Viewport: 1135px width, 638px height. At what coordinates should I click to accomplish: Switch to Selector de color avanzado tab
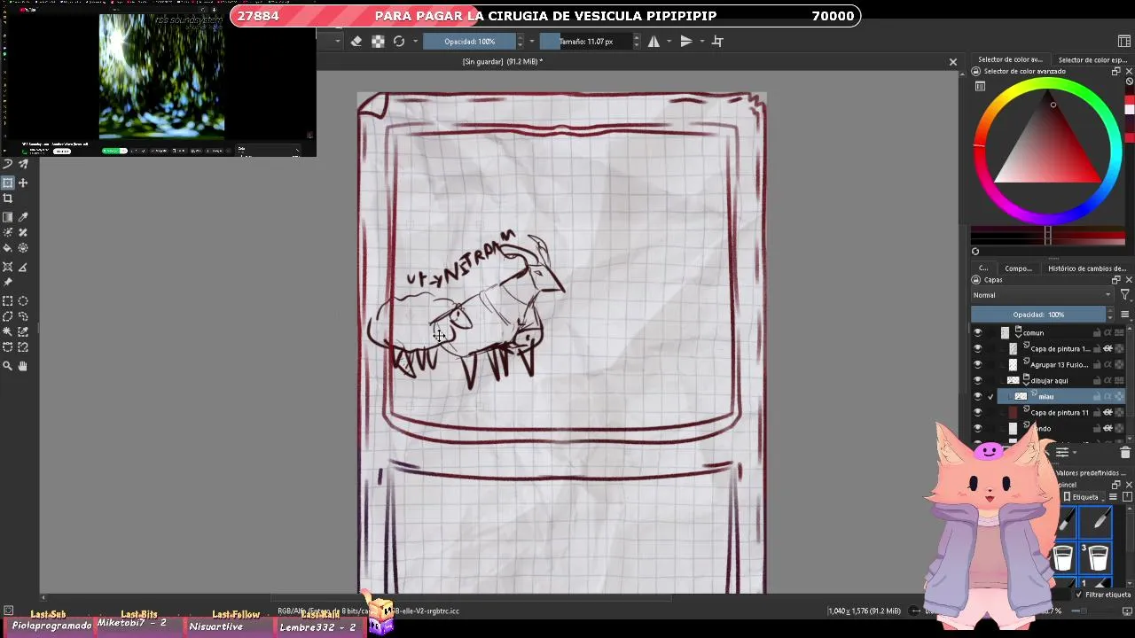click(1010, 59)
